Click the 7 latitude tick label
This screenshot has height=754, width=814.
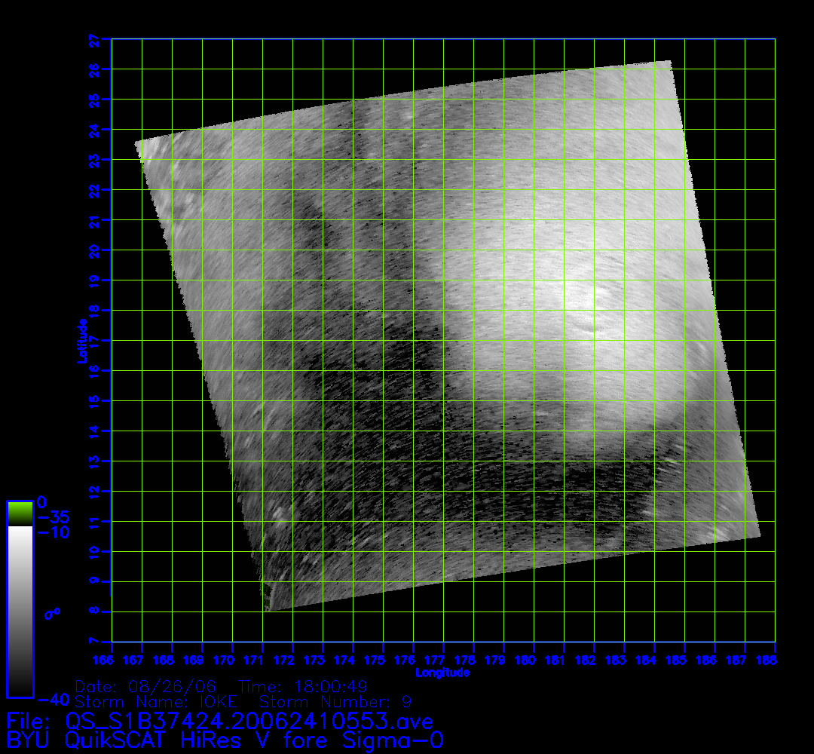coord(94,642)
